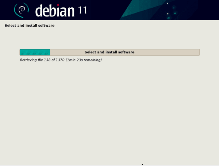Click the lower white dot in the banner
Viewport: 219px width, 166px height.
(x=167, y=14)
